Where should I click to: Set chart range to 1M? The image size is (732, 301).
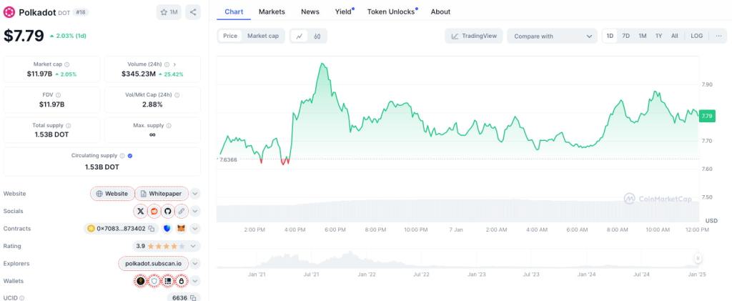pos(643,36)
